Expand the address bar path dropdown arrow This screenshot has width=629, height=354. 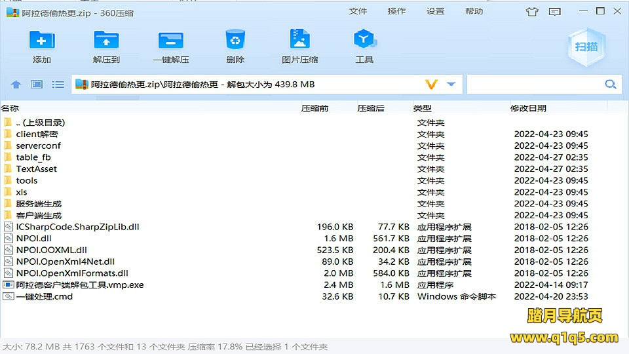click(x=451, y=85)
